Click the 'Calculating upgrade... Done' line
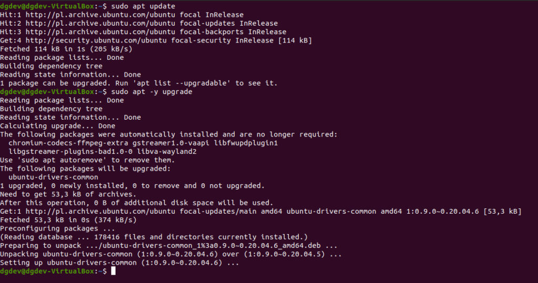Screen dimensions: 538x283 pyautogui.click(x=58, y=126)
